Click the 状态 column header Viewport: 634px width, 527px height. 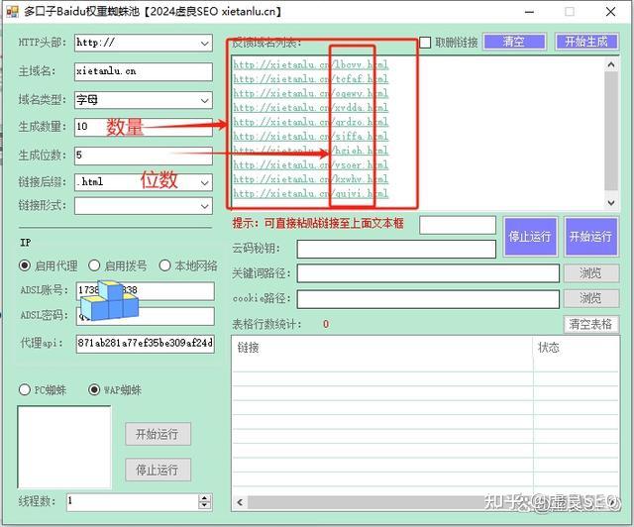(576, 348)
